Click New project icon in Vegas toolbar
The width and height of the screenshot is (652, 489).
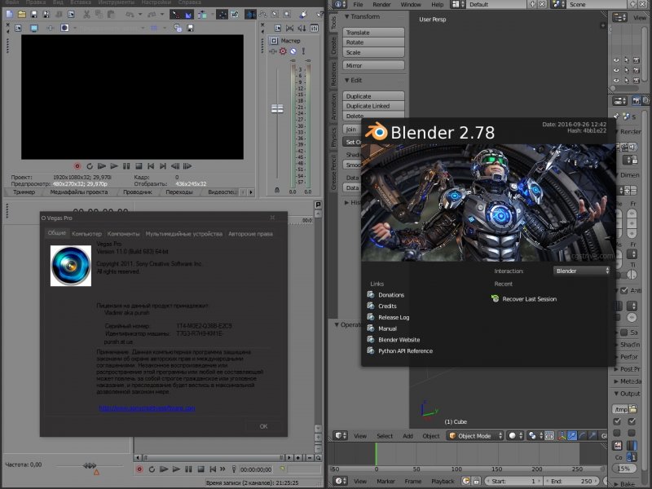coord(10,15)
